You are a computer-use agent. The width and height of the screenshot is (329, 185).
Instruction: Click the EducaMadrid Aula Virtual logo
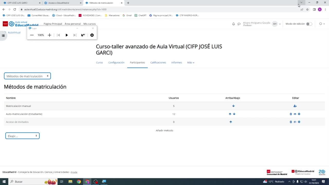21,24
